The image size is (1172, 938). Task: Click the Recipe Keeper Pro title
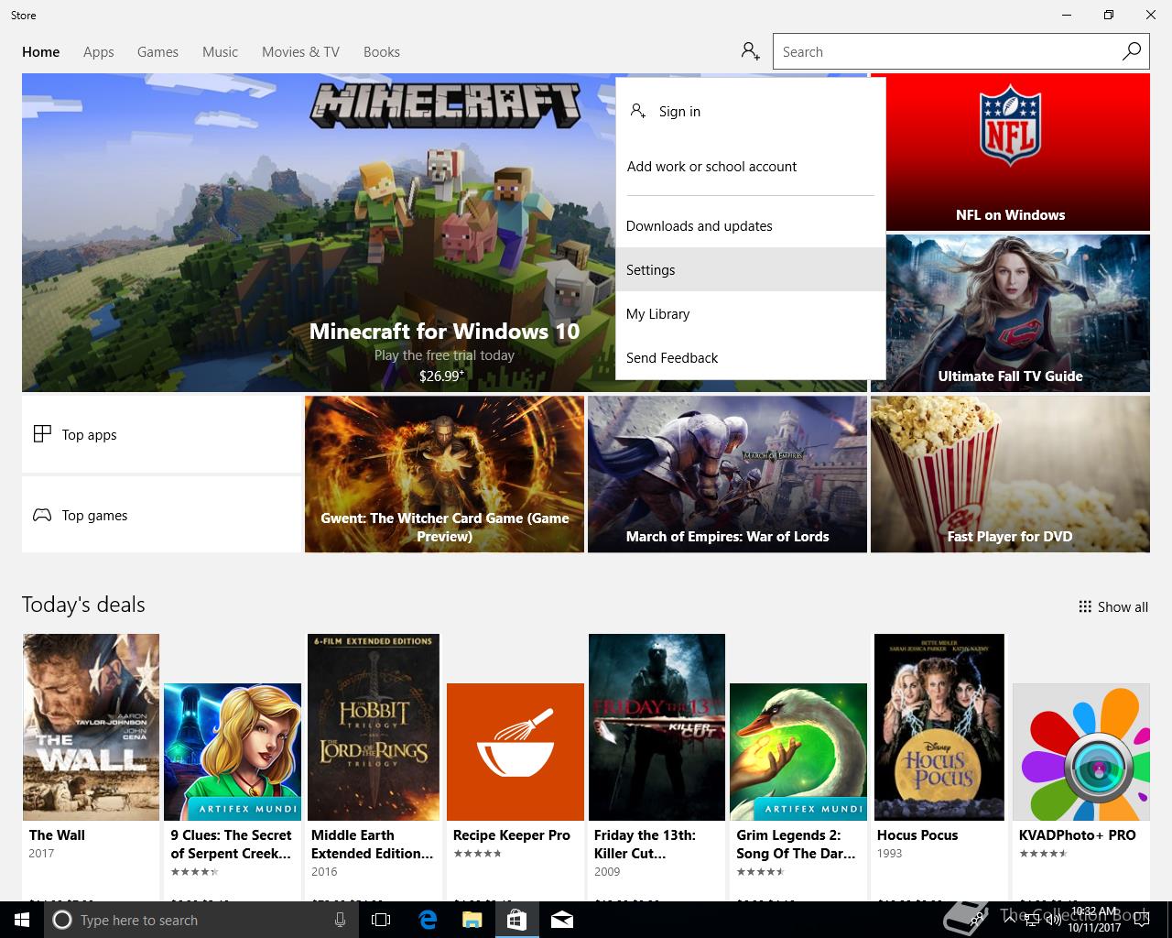tap(511, 834)
